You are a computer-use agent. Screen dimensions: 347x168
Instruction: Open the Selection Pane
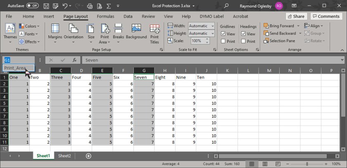point(279,41)
